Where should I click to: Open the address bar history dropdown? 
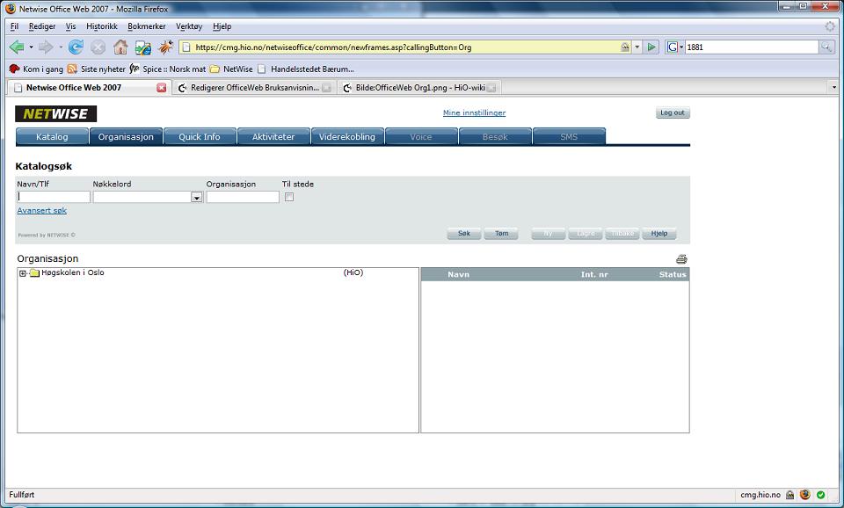(637, 47)
